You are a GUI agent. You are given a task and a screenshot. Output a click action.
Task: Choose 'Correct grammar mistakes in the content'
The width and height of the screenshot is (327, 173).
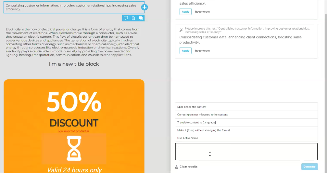[246, 115]
